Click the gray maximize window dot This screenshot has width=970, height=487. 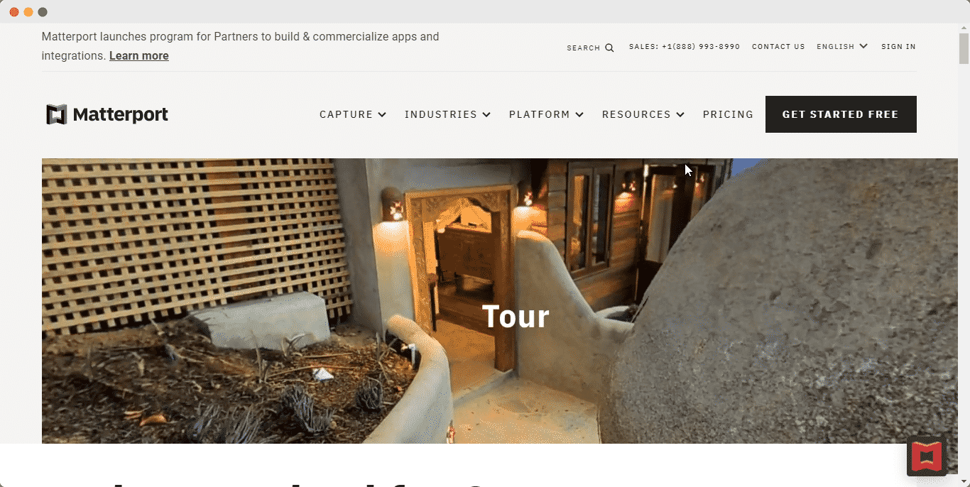[x=43, y=12]
